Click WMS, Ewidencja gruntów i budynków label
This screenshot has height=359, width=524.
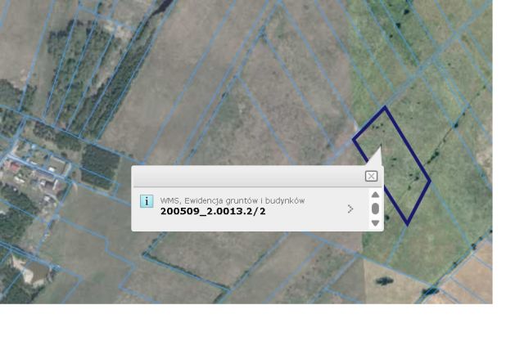tap(233, 200)
